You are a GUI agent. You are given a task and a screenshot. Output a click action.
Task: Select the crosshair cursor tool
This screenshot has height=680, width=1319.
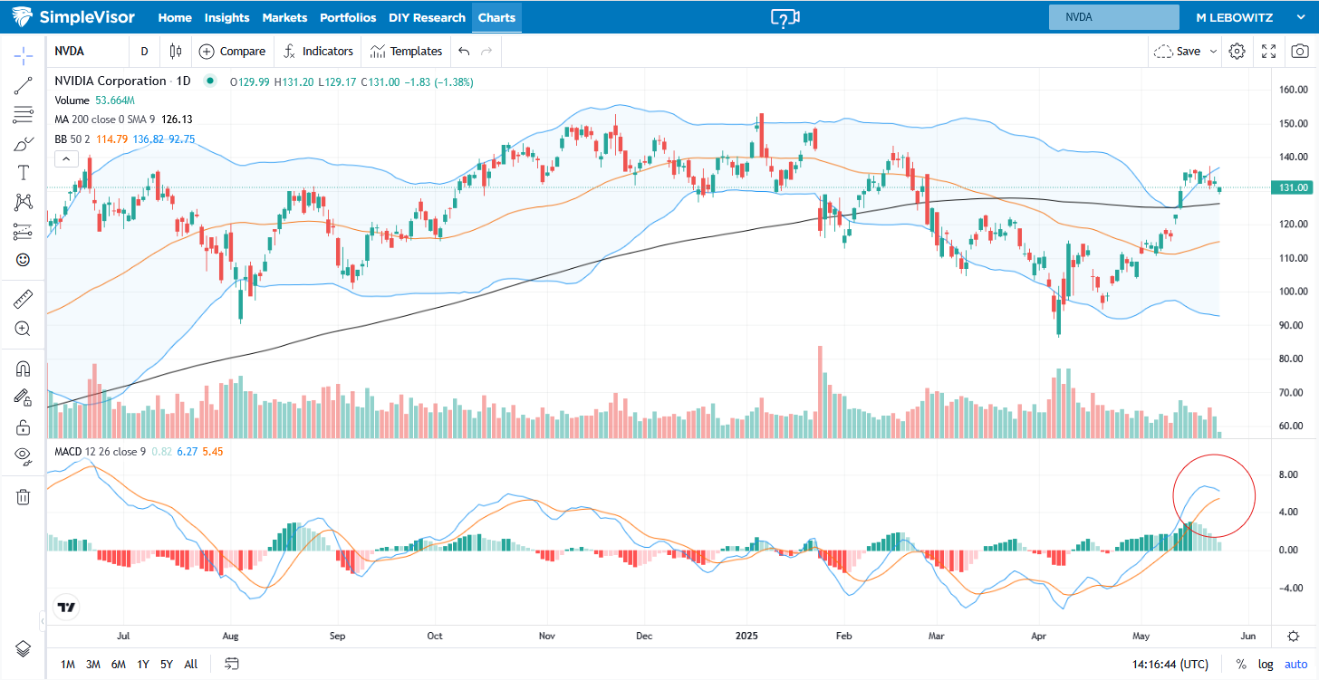point(23,55)
